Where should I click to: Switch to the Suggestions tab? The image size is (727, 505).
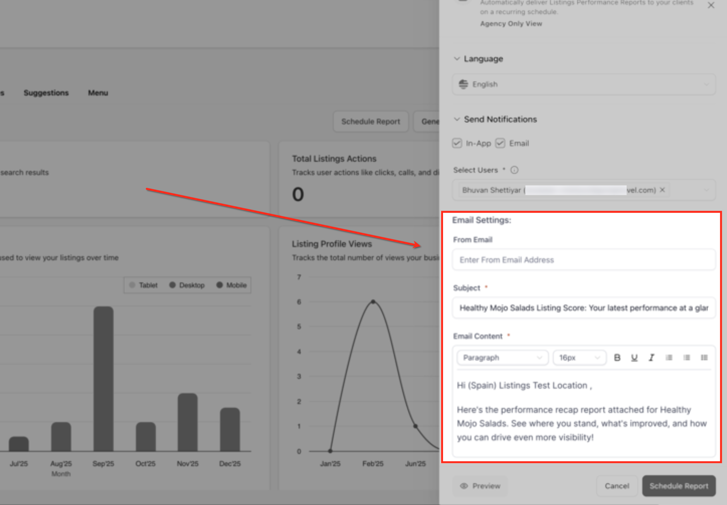pos(46,93)
